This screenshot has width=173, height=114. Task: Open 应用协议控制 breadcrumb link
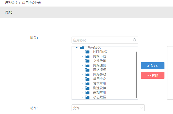point(32,3)
